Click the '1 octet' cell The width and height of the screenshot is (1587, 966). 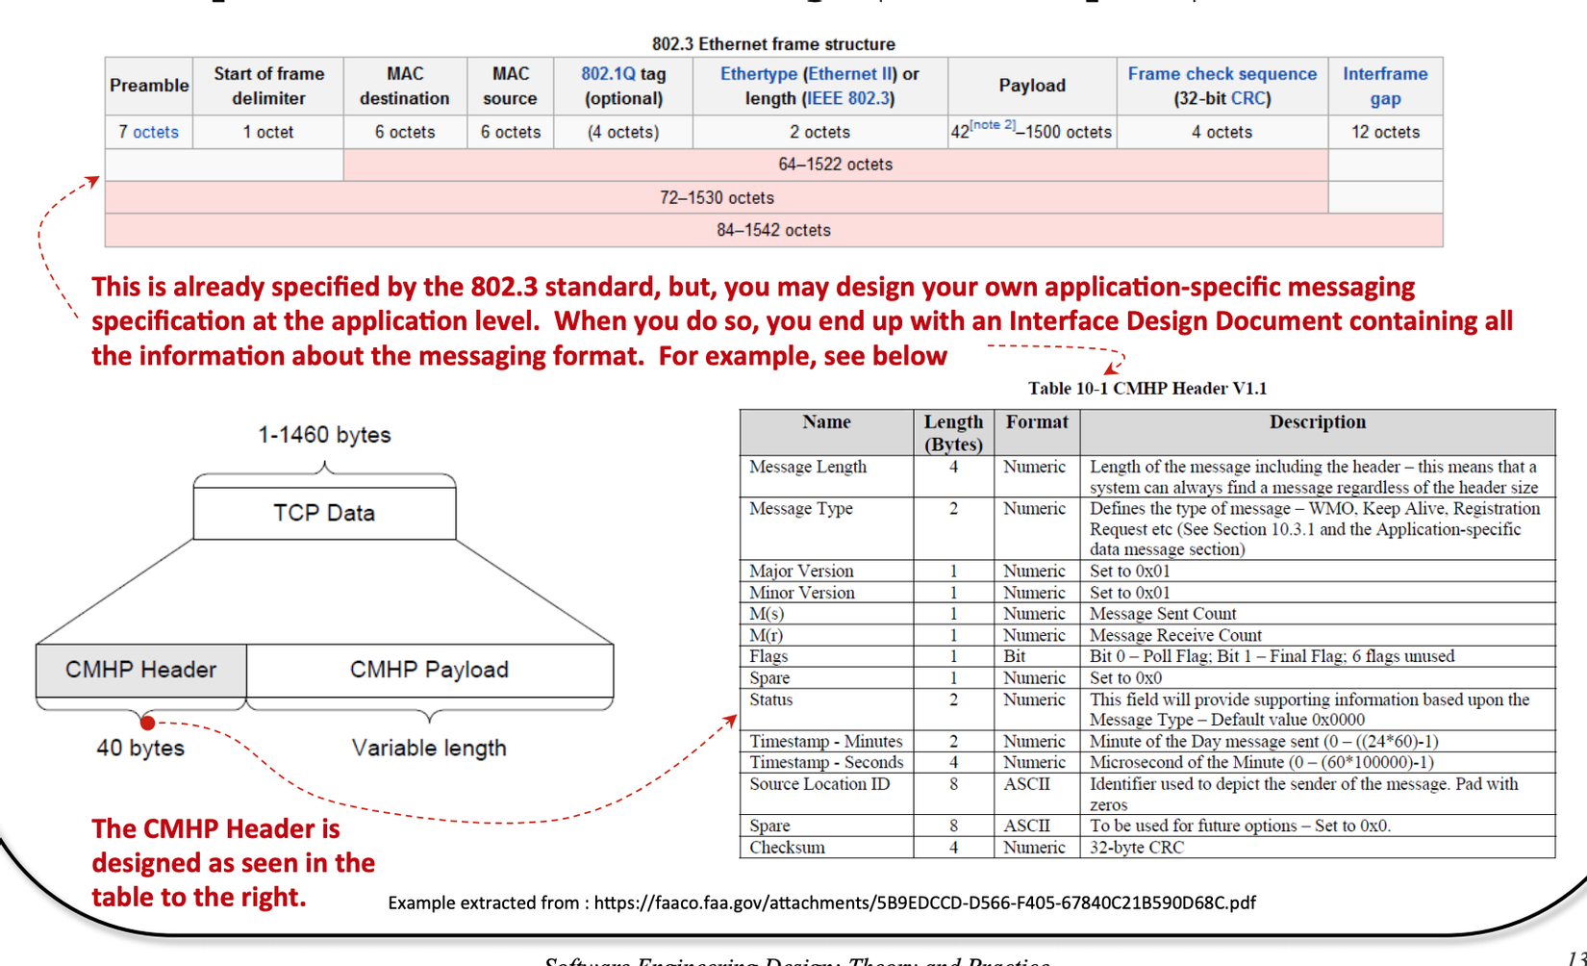(268, 132)
